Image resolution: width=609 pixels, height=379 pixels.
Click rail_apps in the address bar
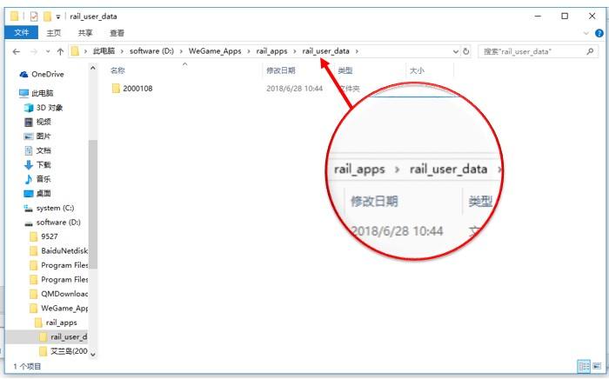(271, 50)
